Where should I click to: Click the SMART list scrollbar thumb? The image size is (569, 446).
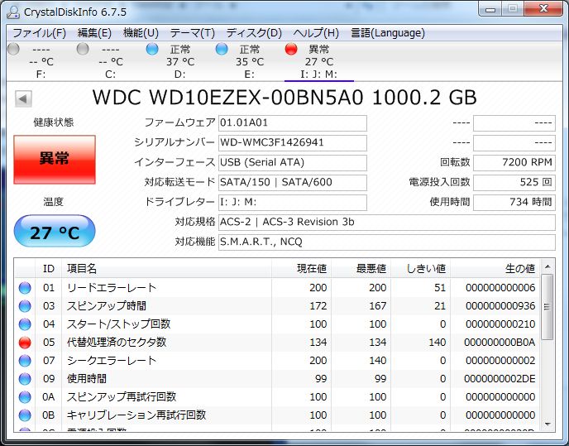coord(547,307)
